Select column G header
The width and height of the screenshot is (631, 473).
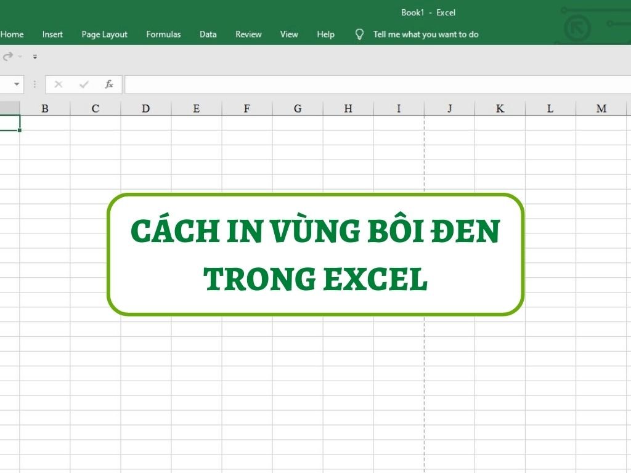point(298,108)
